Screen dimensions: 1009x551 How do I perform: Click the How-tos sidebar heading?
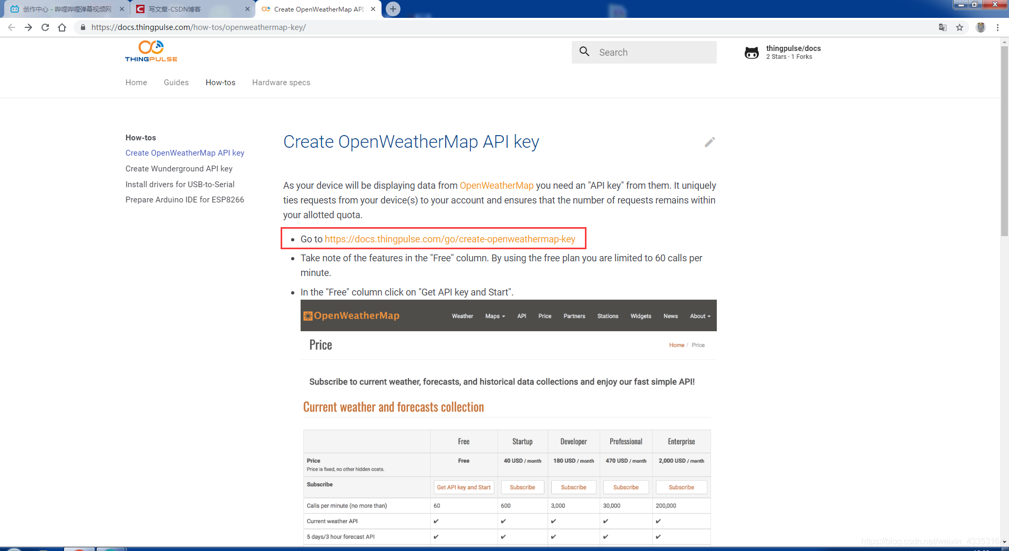[141, 138]
